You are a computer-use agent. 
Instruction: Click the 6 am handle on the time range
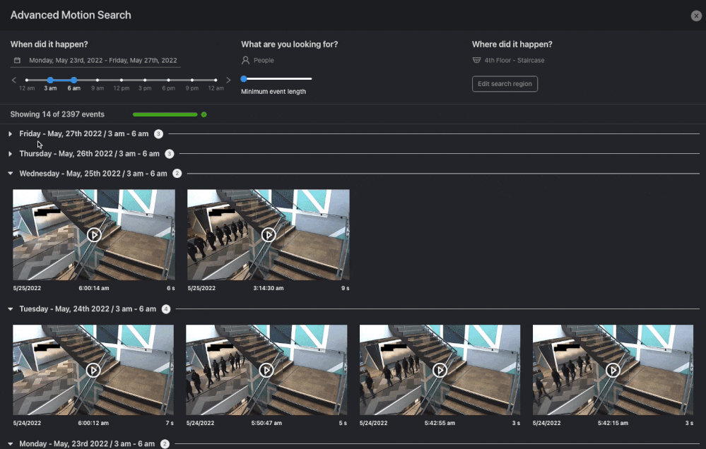(x=74, y=80)
